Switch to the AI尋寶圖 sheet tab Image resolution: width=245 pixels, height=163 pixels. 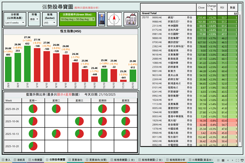[x=35, y=160]
